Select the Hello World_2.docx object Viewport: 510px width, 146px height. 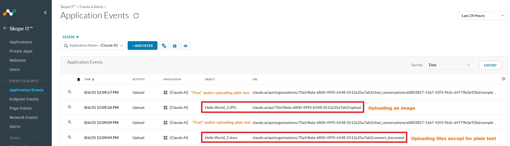[x=221, y=138]
